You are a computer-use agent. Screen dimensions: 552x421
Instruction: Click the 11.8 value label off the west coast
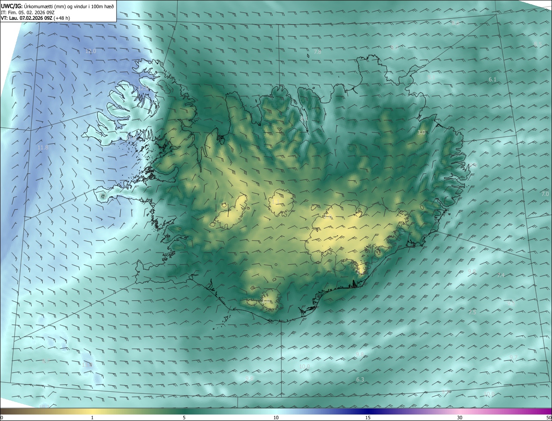[x=43, y=148]
